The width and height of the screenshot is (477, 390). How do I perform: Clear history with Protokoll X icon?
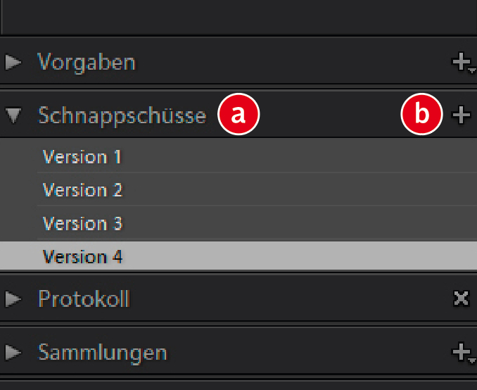tap(461, 299)
